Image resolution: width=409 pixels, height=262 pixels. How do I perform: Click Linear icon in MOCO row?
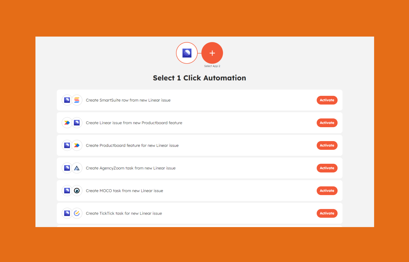tap(67, 191)
